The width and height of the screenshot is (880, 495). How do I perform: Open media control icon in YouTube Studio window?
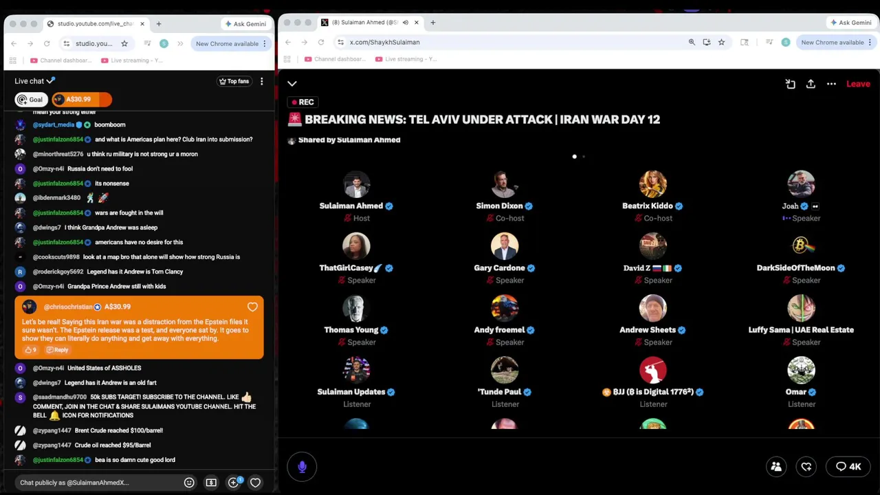point(147,43)
